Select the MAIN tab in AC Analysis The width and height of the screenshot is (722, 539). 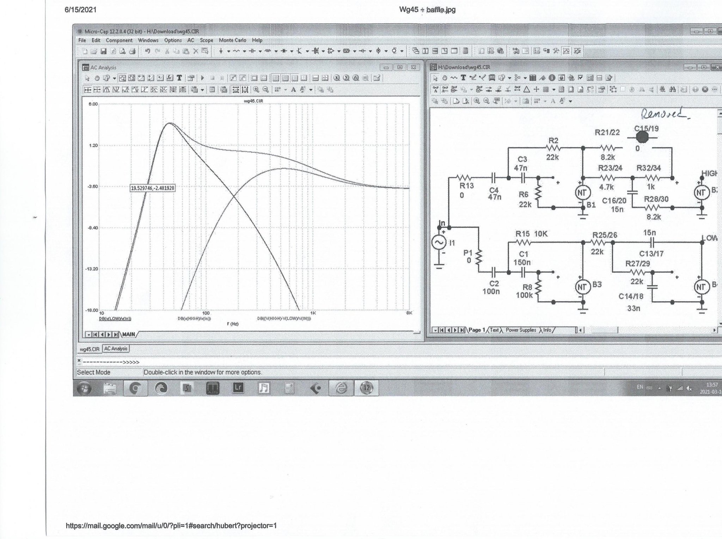tap(129, 334)
